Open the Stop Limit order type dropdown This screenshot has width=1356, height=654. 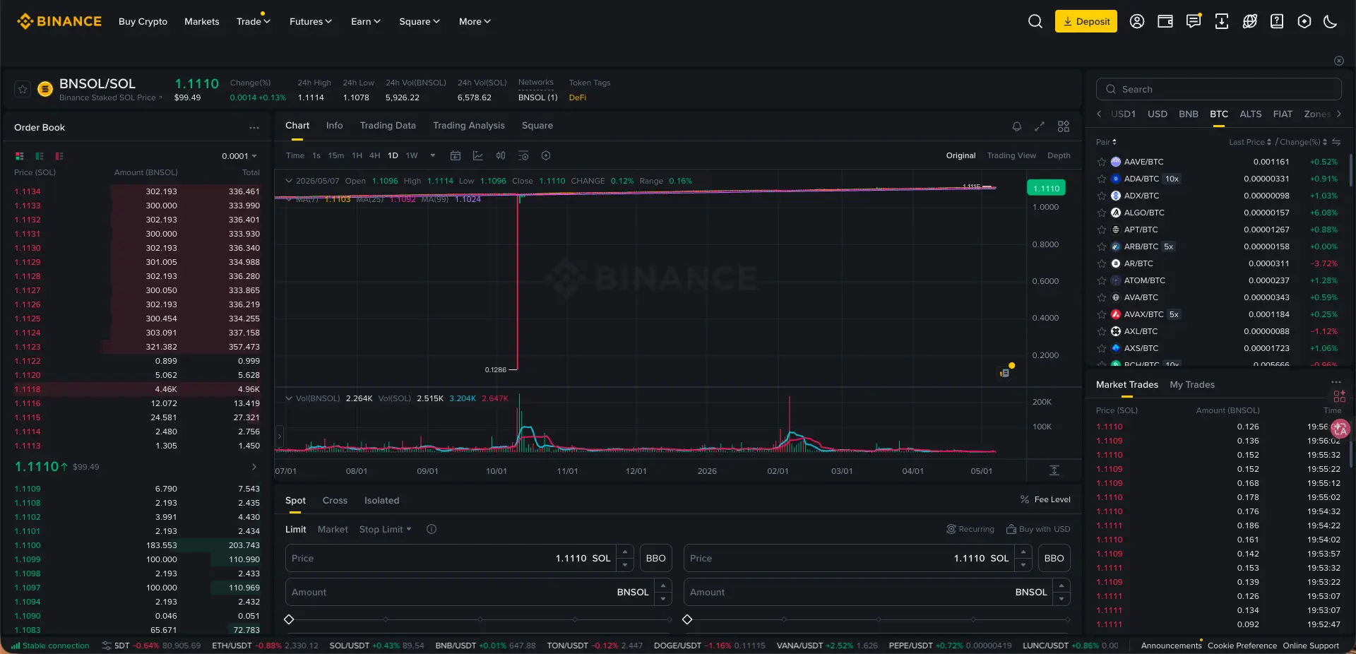point(386,529)
